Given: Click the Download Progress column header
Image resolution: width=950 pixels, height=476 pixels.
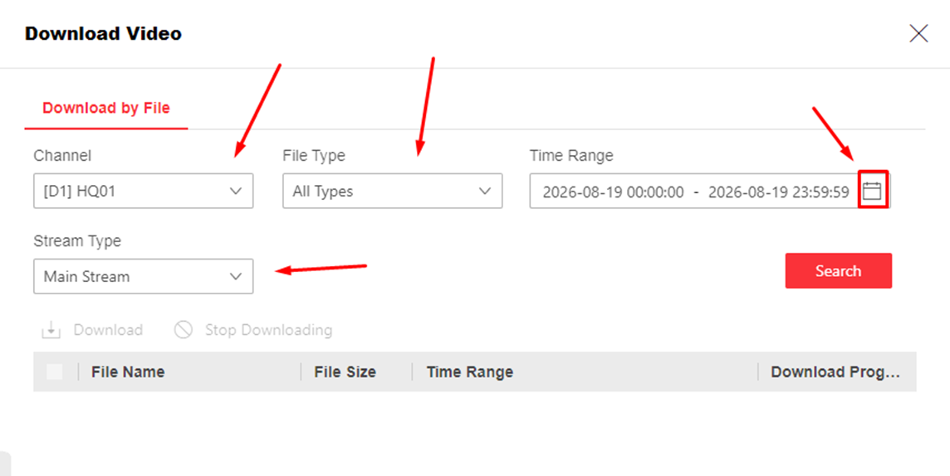Looking at the screenshot, I should [835, 372].
